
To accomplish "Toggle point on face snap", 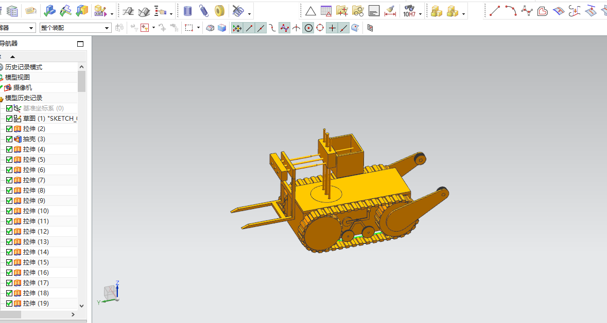I will pos(355,28).
